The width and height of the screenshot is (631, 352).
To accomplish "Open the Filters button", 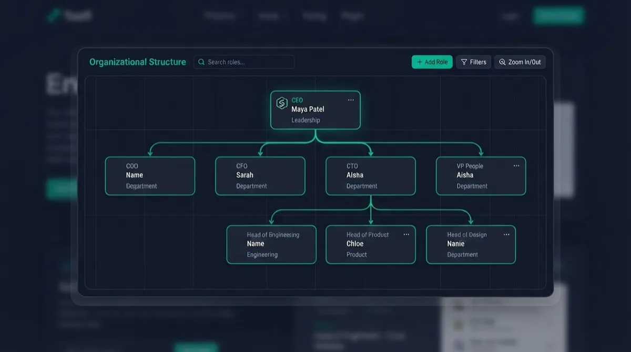I will point(473,62).
